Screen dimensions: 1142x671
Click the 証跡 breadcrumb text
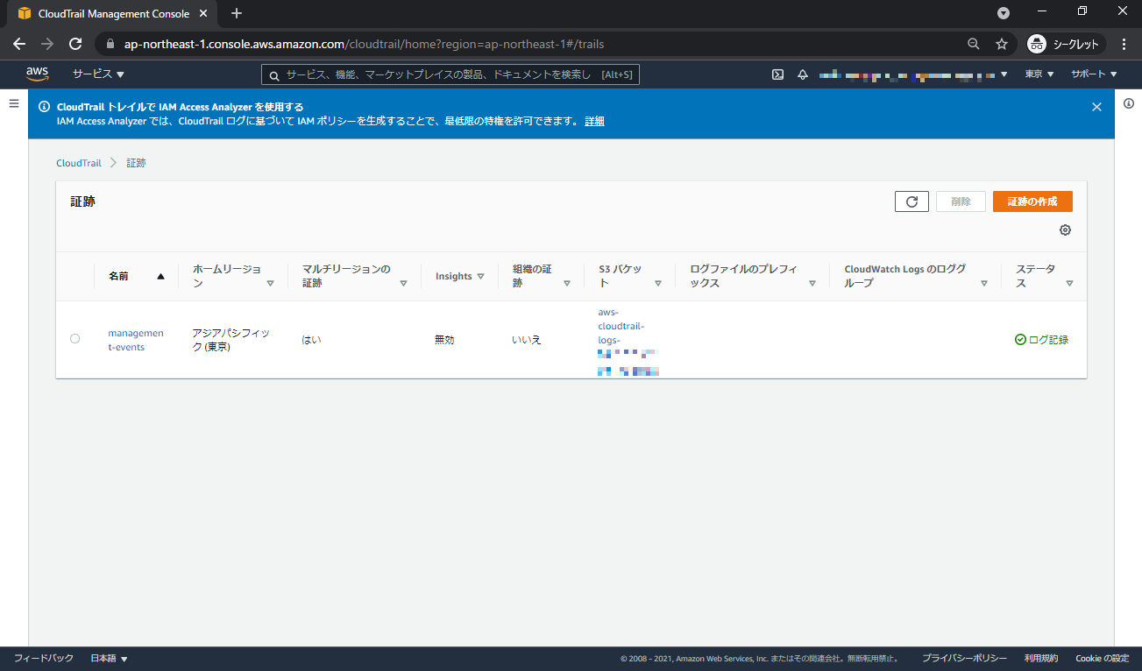(x=137, y=163)
